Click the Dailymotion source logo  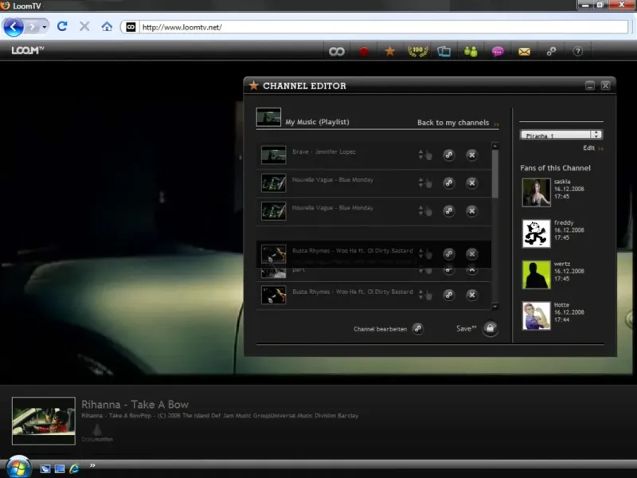(97, 434)
